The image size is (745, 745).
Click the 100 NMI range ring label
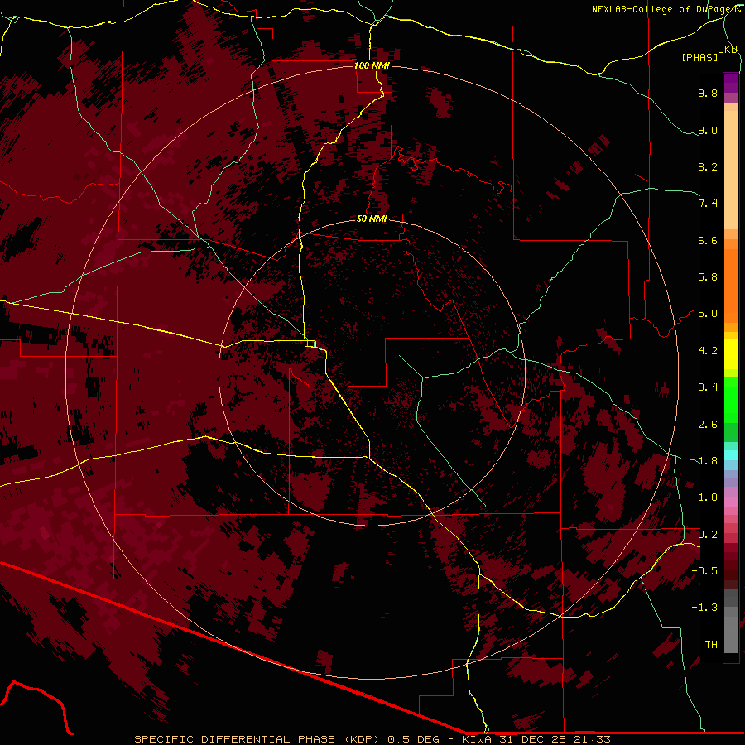(x=372, y=65)
